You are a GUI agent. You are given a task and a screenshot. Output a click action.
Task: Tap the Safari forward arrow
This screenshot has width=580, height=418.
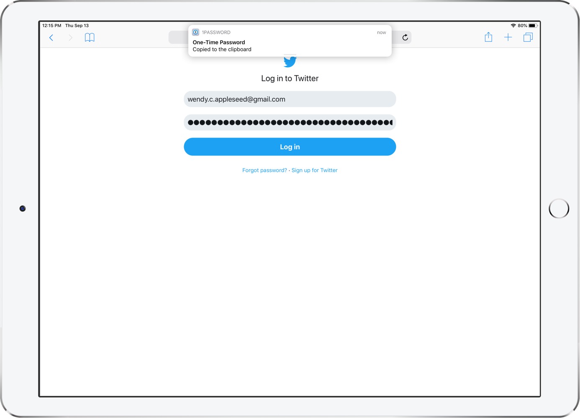pyautogui.click(x=70, y=38)
